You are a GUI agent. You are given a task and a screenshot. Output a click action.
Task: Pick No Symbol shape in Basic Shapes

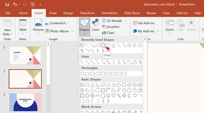pos(92,96)
